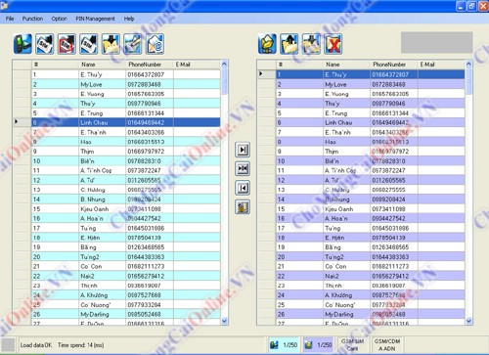Select 'MyDarling' row in left list
The image size is (489, 355).
point(126,314)
